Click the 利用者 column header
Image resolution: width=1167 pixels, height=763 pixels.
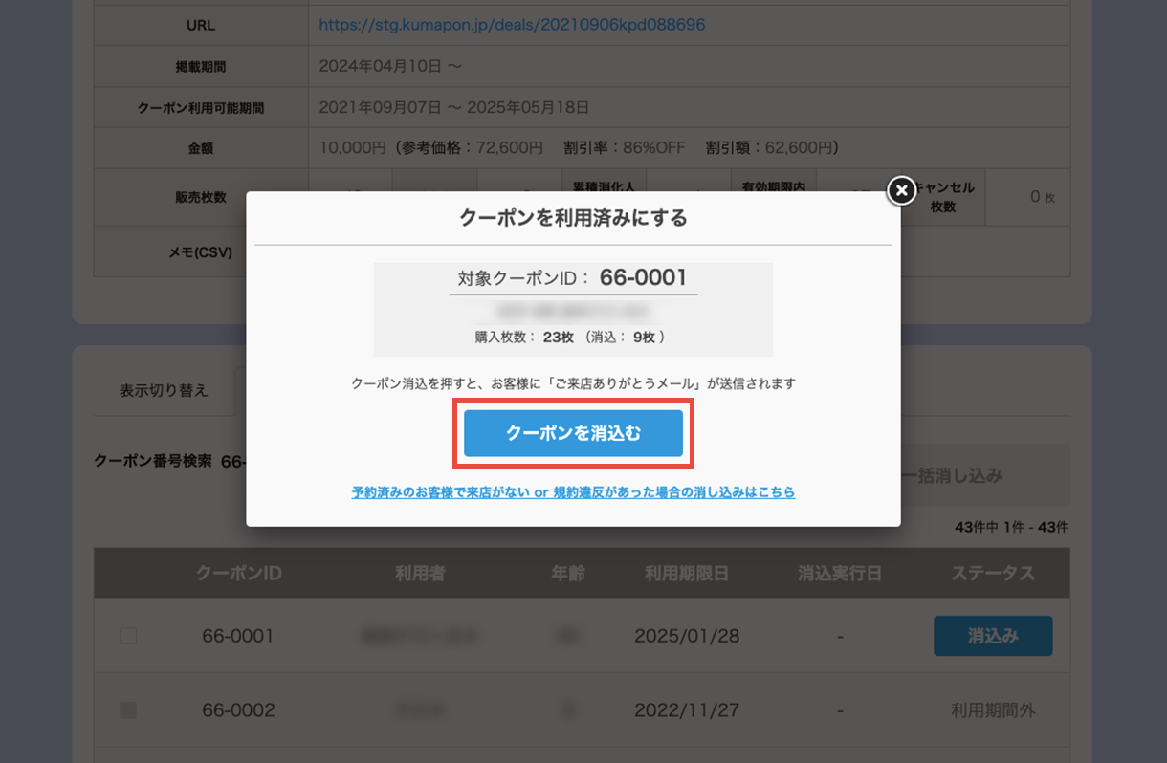pyautogui.click(x=420, y=574)
